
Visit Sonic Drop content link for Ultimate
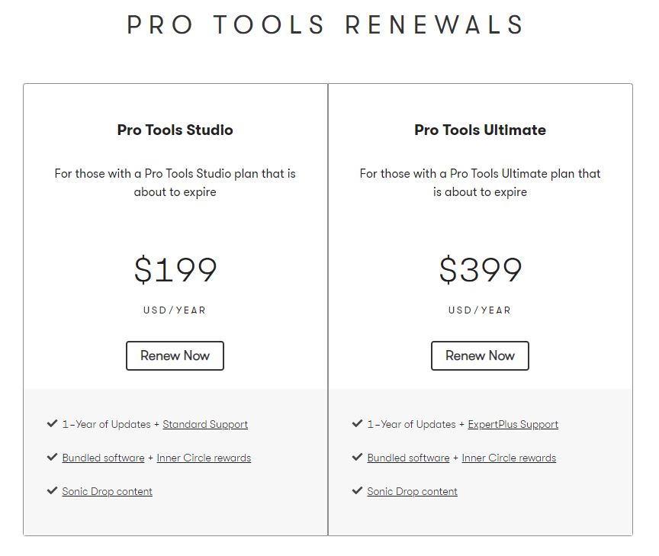pos(412,491)
